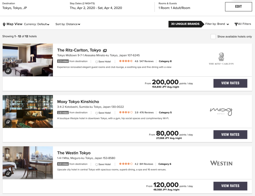View rates for The Westin Tokyo

point(230,186)
